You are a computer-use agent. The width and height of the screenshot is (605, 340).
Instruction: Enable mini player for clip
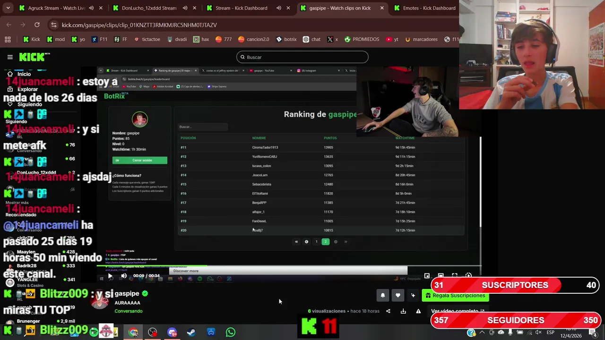(427, 276)
